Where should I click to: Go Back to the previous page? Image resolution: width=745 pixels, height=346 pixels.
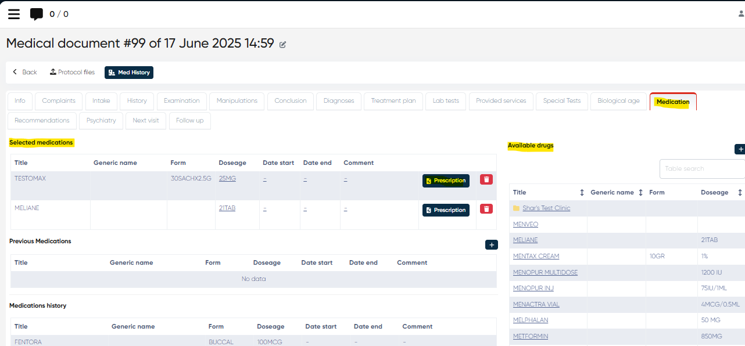[x=25, y=73]
